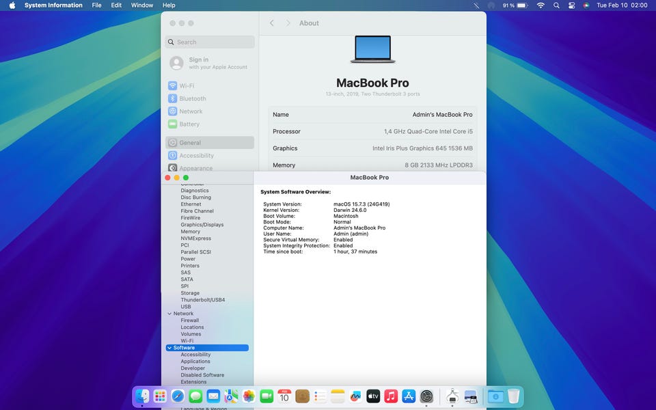The width and height of the screenshot is (656, 410).
Task: Select Locations under Network
Action: pos(193,327)
